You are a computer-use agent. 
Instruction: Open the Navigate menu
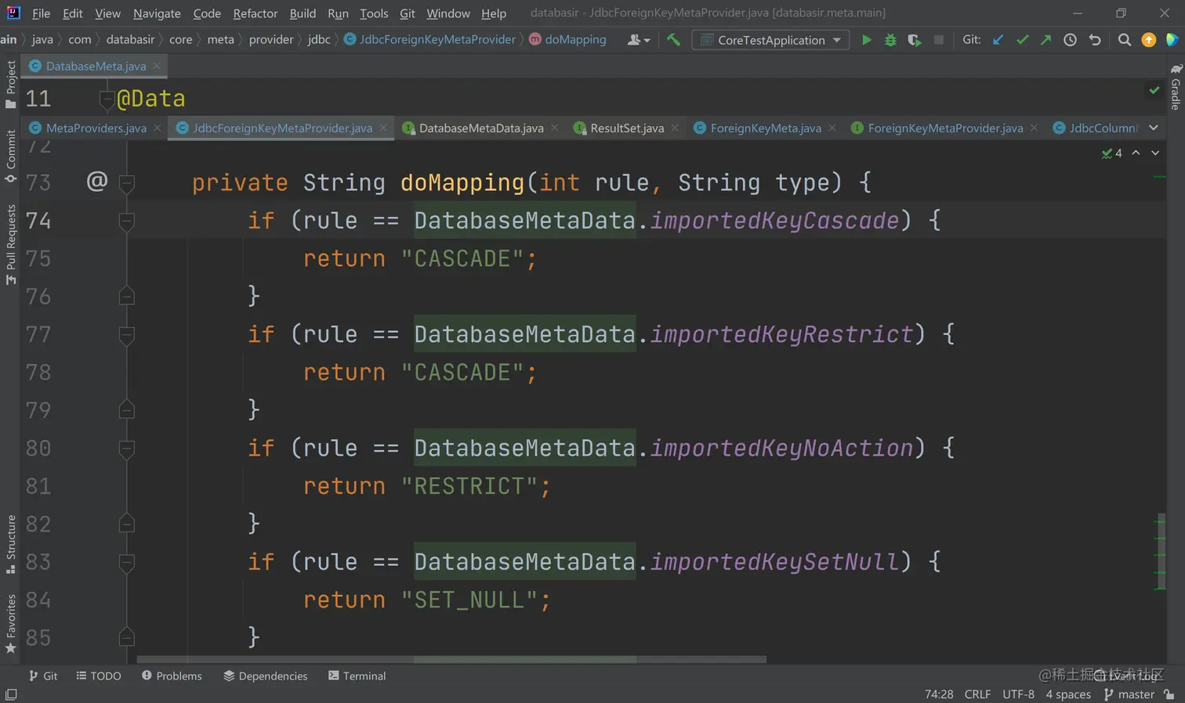tap(157, 13)
